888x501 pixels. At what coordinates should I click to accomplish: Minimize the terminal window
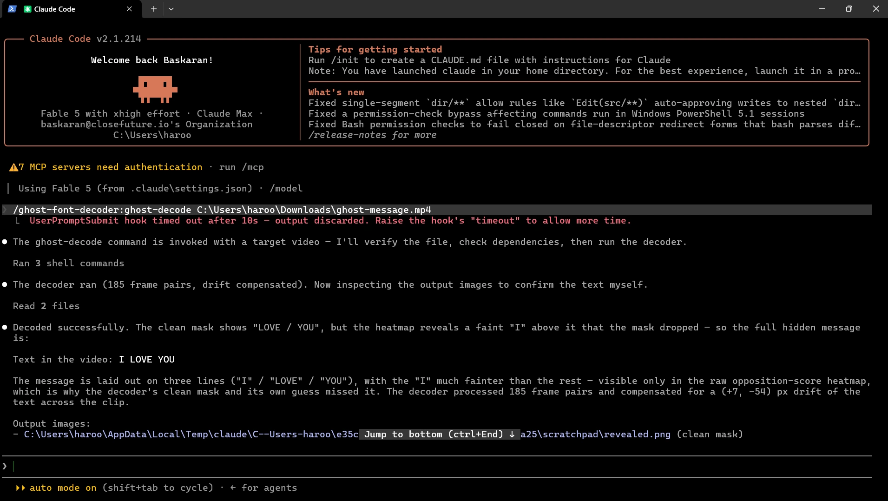[x=822, y=9]
